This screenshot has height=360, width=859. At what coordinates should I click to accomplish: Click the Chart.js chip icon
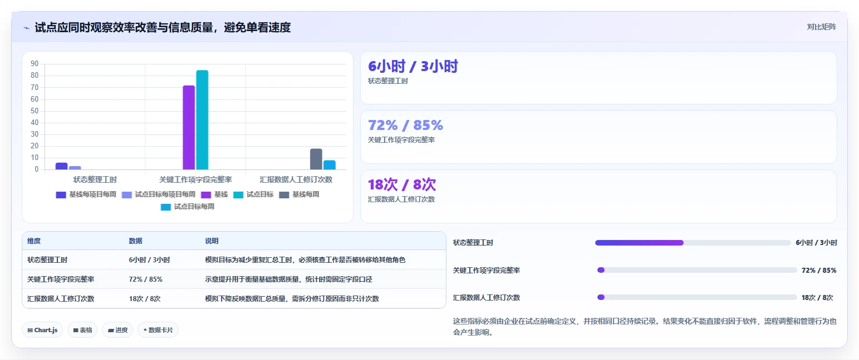[30, 330]
